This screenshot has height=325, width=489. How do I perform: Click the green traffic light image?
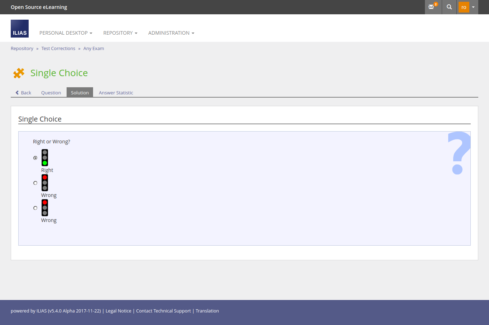pyautogui.click(x=45, y=158)
